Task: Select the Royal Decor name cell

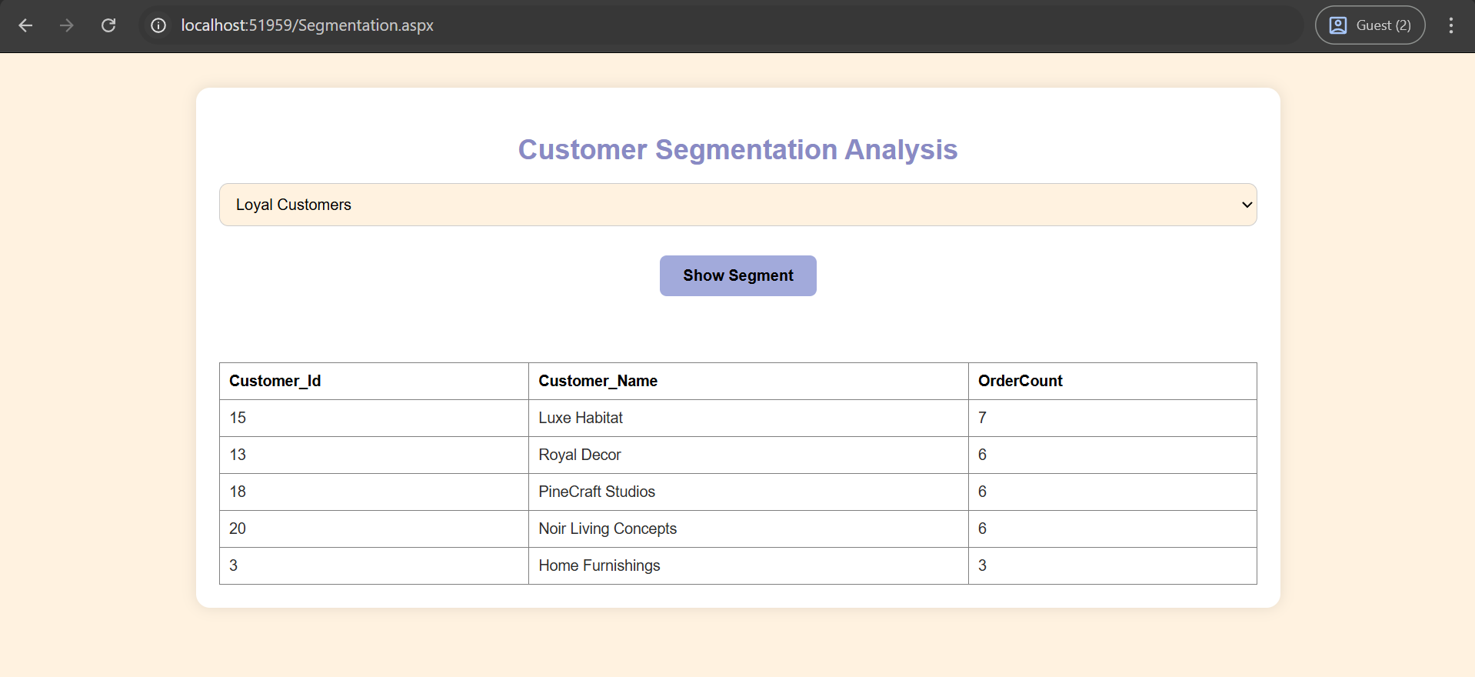Action: tap(748, 455)
